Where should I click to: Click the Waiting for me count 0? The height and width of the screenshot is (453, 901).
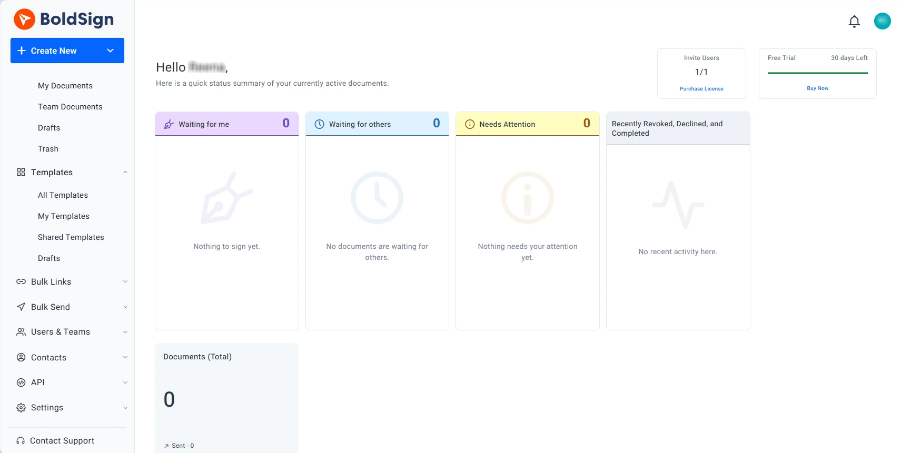(x=286, y=123)
